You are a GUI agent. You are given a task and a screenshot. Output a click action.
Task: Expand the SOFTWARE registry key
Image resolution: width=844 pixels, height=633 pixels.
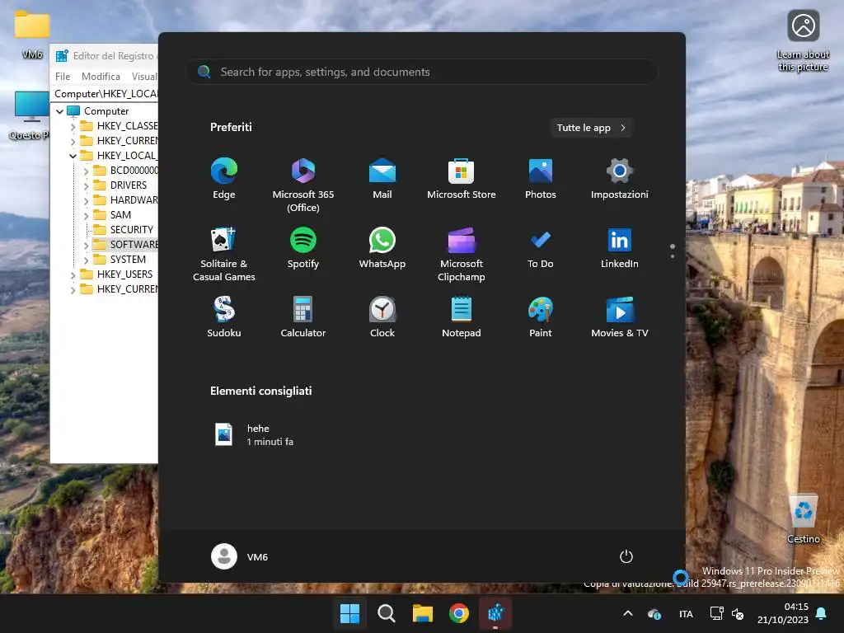point(86,245)
